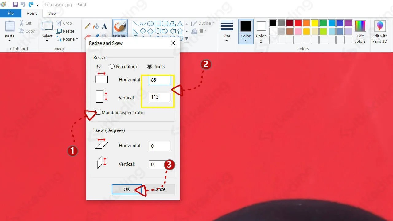Click the Resize Vertical field showing 113
This screenshot has width=393, height=221.
tap(160, 97)
